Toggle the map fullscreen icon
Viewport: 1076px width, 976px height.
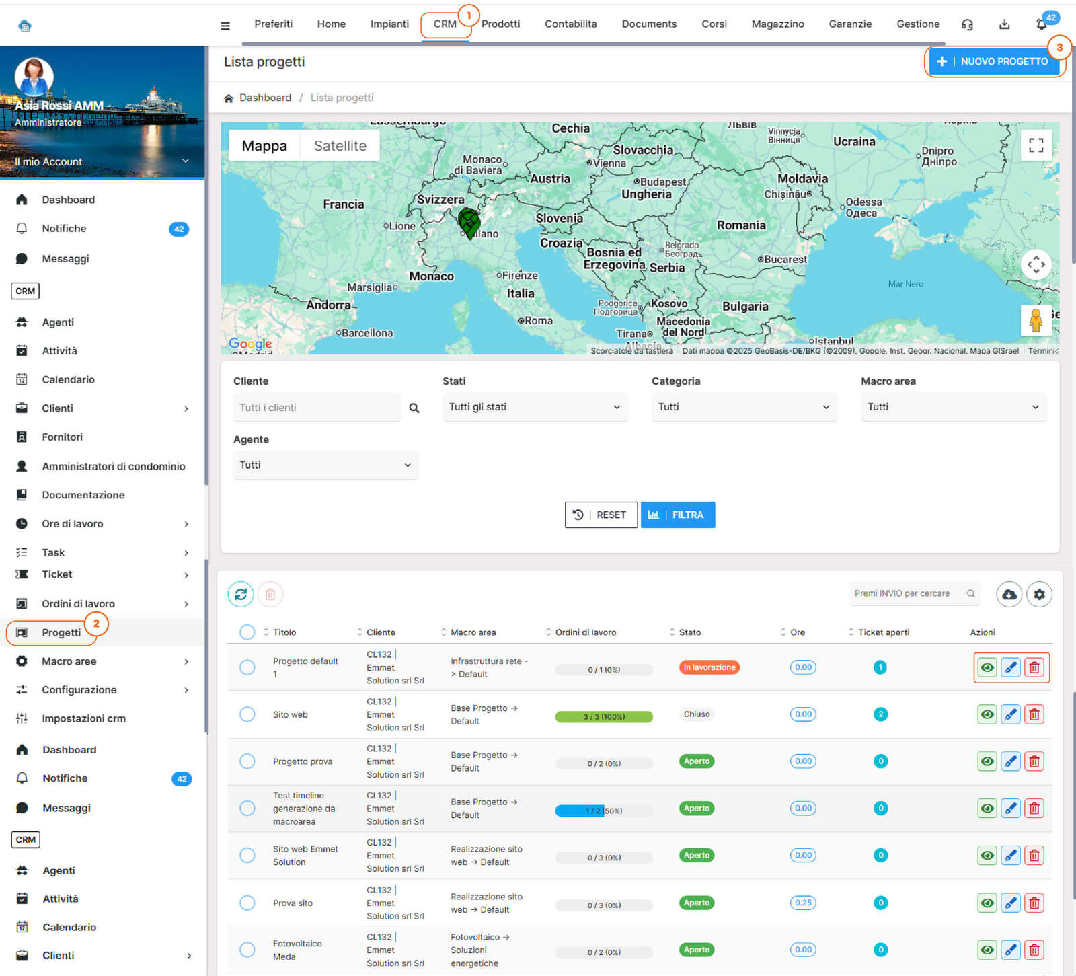(x=1036, y=145)
